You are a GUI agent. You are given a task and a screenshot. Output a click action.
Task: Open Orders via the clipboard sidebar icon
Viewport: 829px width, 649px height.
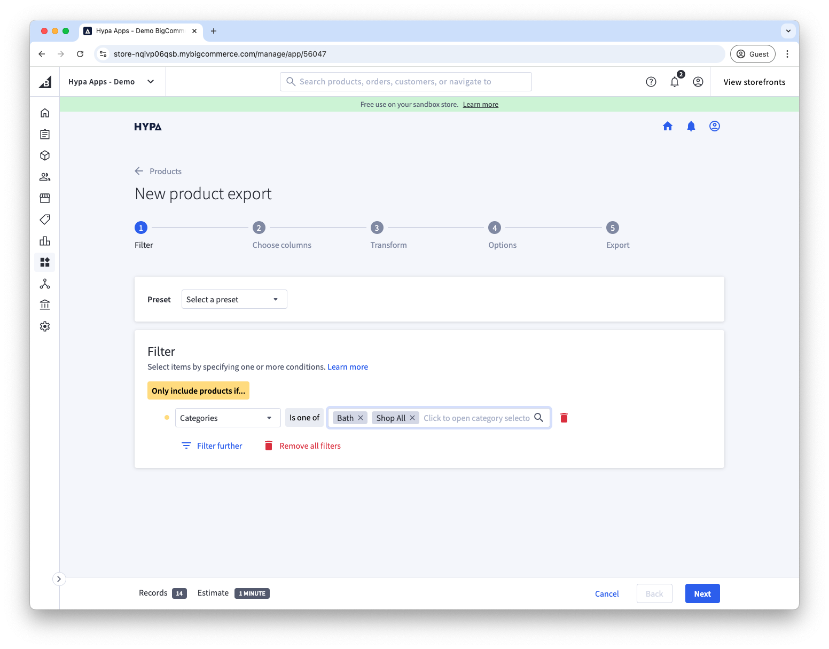tap(45, 134)
